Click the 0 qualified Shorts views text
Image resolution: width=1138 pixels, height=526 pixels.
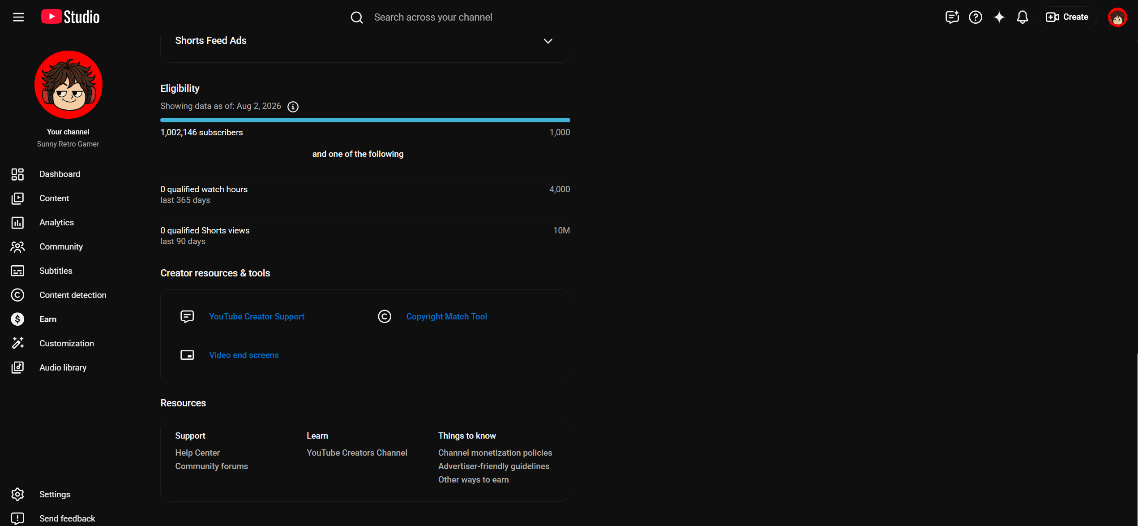point(205,231)
